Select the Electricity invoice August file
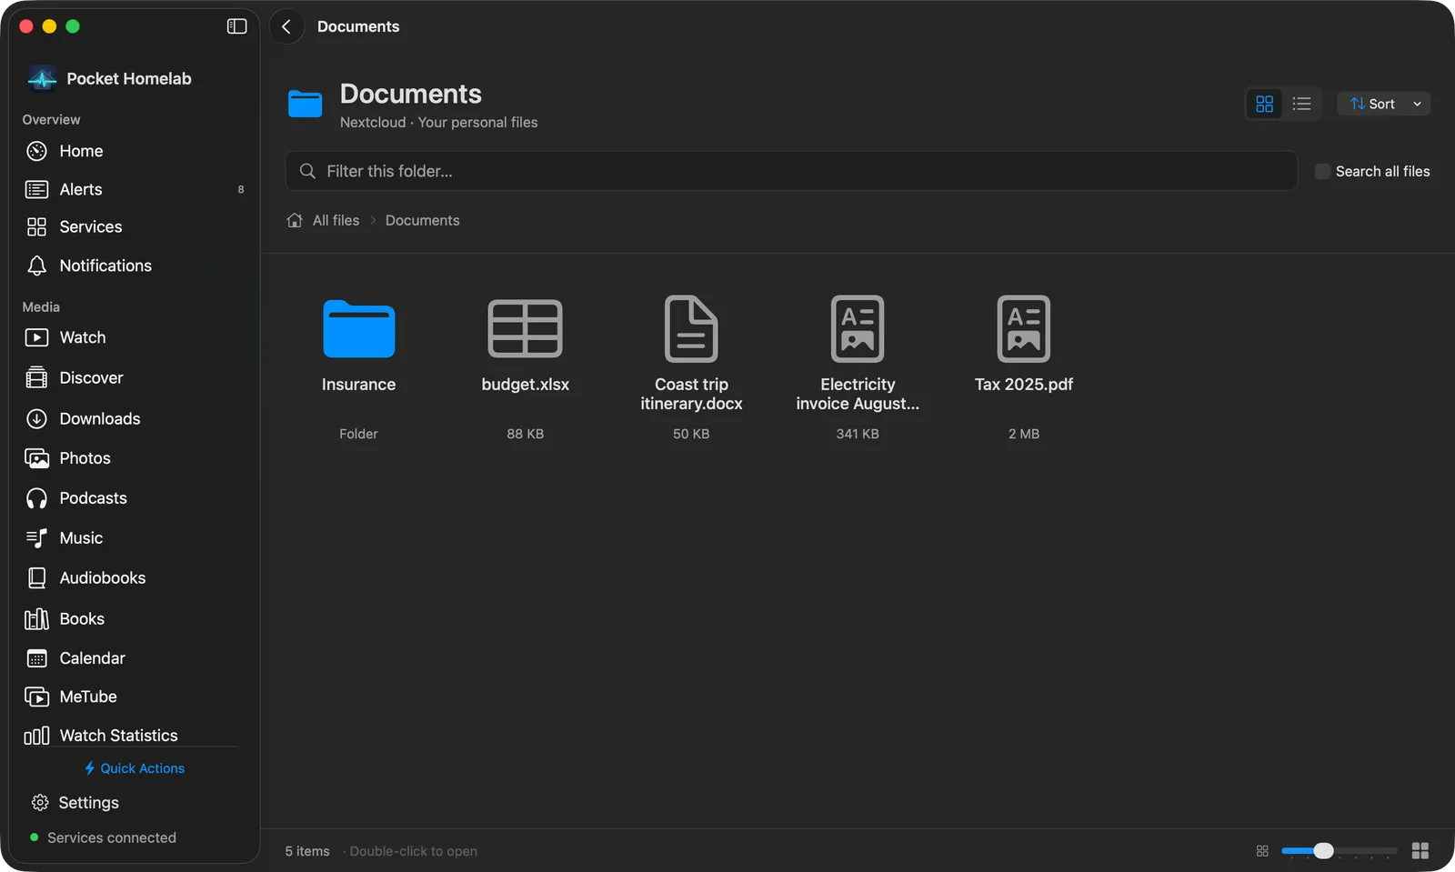This screenshot has height=872, width=1455. point(858,368)
